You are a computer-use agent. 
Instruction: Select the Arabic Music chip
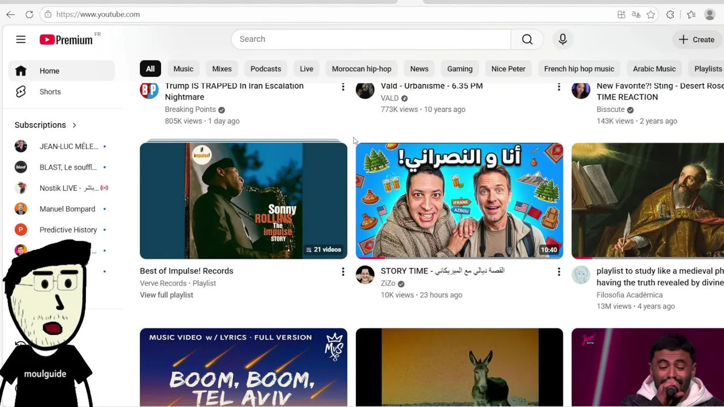pyautogui.click(x=654, y=69)
